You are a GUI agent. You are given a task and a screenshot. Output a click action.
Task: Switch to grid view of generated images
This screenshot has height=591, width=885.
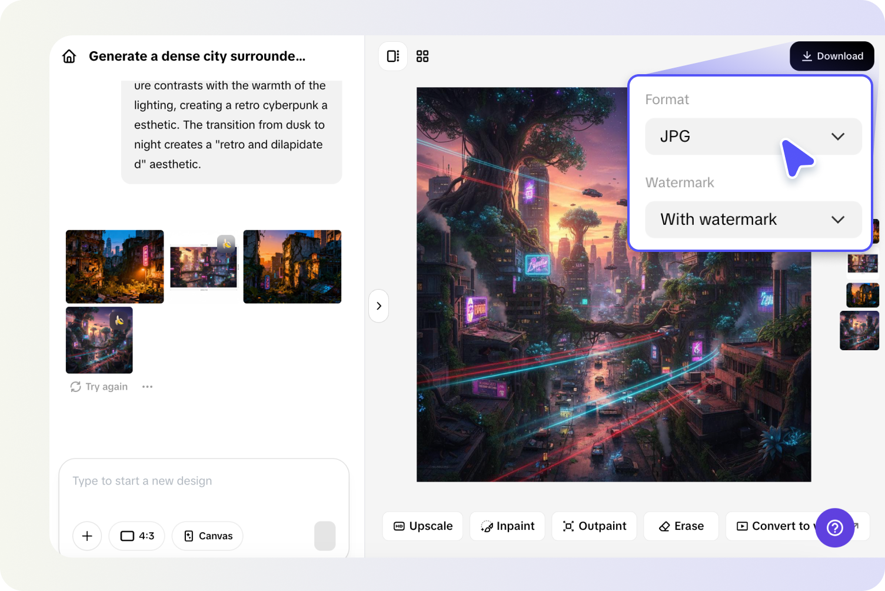pyautogui.click(x=422, y=56)
